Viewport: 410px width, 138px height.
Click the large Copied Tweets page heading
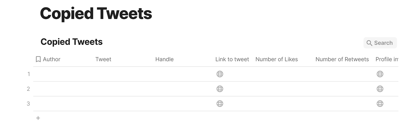click(96, 14)
